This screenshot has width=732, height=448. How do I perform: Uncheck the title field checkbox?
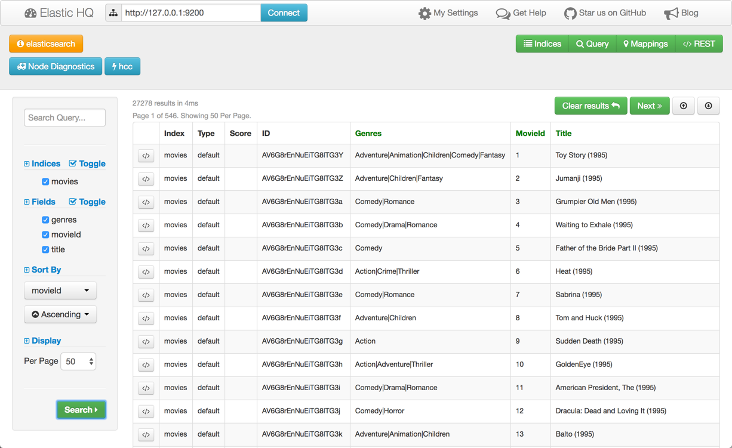point(45,249)
